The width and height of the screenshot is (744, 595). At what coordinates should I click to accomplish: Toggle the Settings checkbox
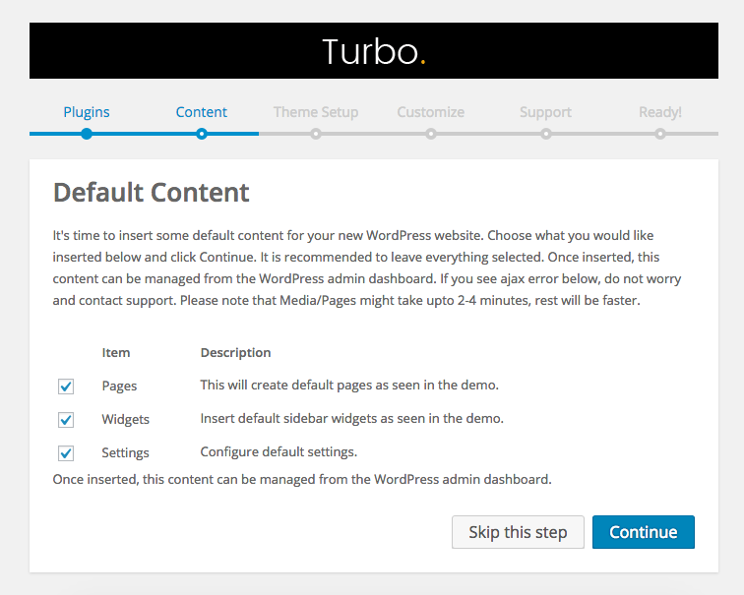(66, 453)
